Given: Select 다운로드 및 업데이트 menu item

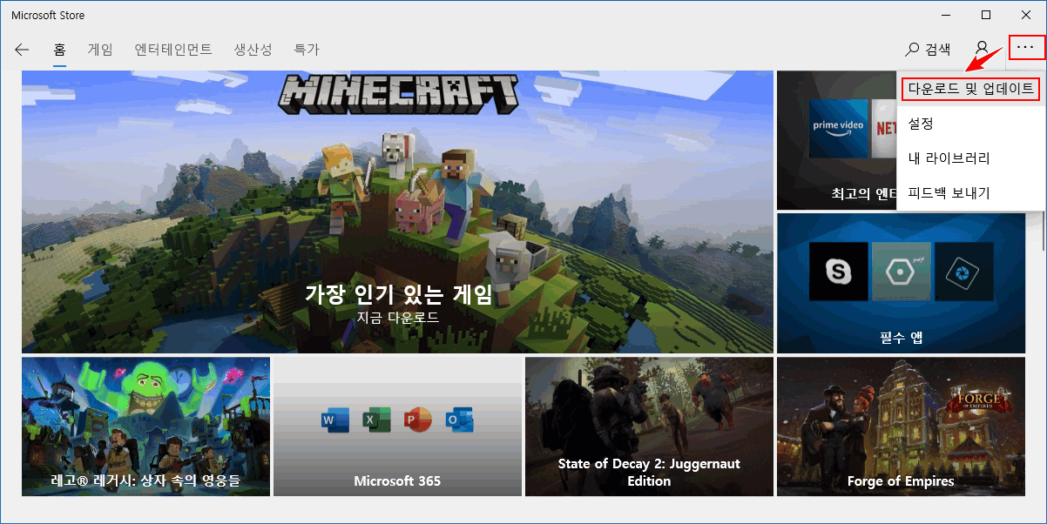Looking at the screenshot, I should point(971,88).
